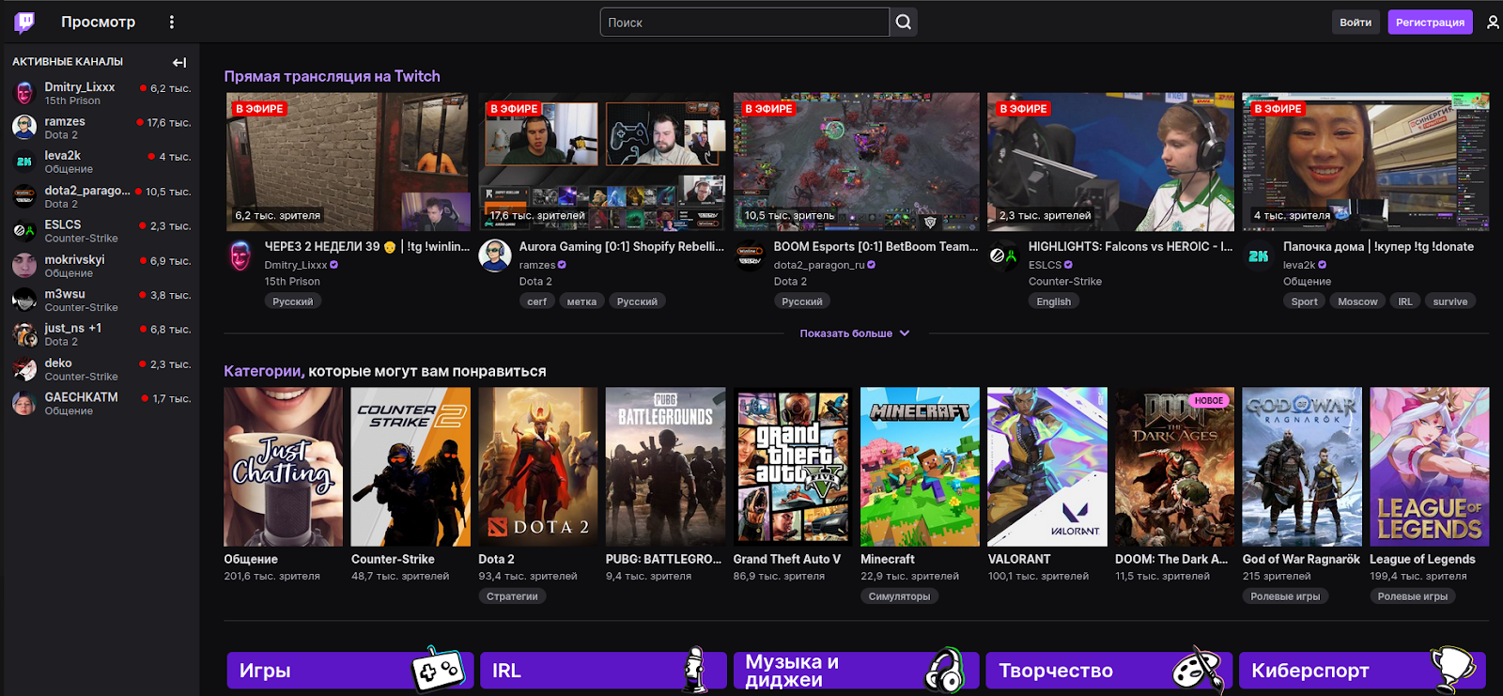1503x696 pixels.
Task: Open DOOM The Dark Ages cover
Action: click(x=1174, y=467)
